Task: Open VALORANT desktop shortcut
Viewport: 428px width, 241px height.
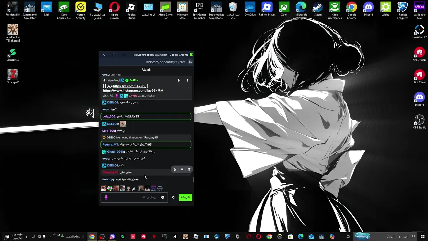Action: pos(419,54)
